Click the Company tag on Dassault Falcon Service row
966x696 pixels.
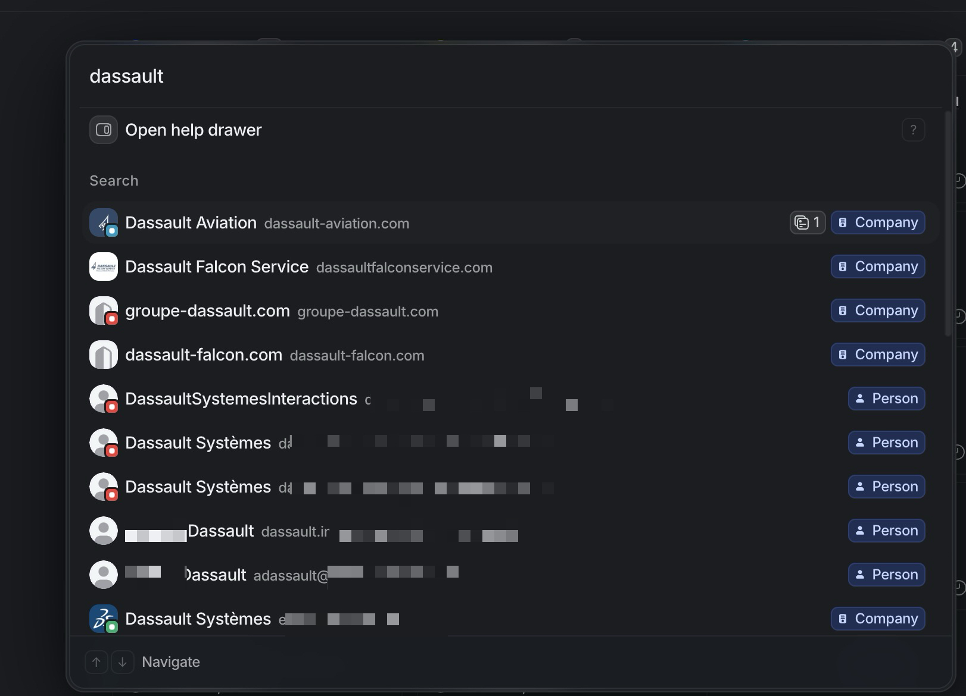tap(878, 267)
